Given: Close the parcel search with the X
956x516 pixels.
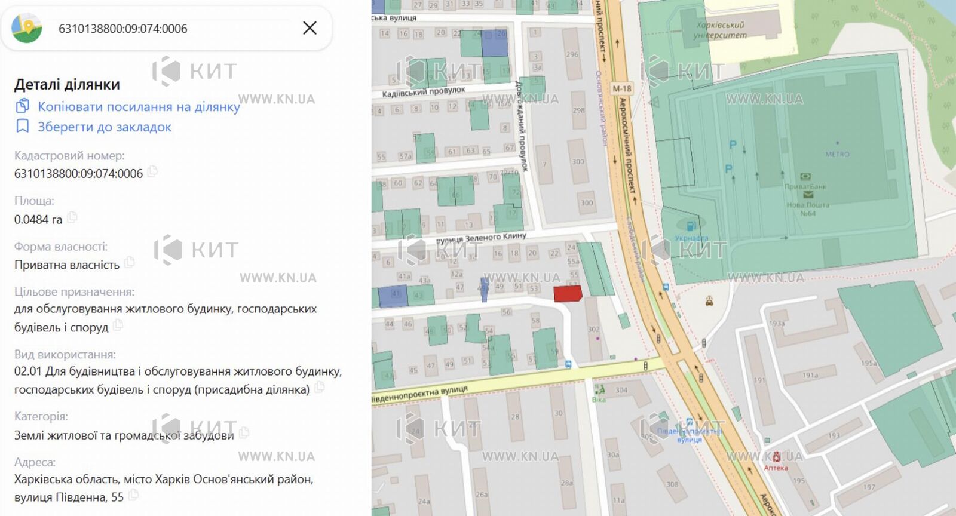Looking at the screenshot, I should tap(310, 28).
